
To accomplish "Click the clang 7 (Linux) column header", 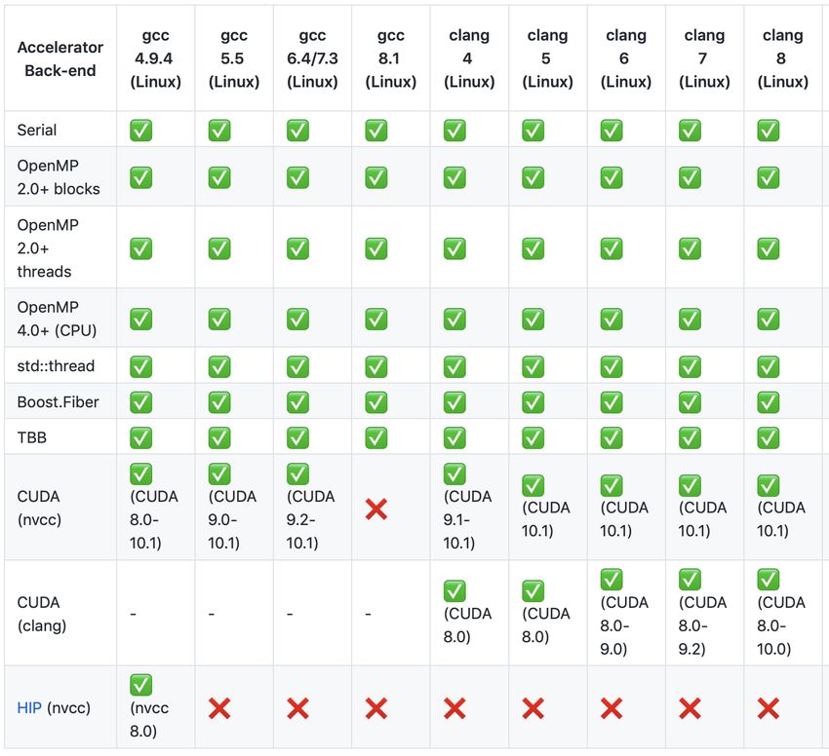I will point(705,58).
